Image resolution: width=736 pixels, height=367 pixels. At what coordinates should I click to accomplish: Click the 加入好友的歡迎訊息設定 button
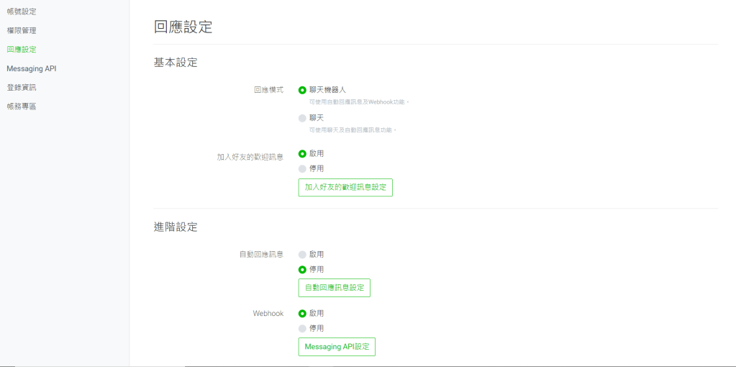345,187
